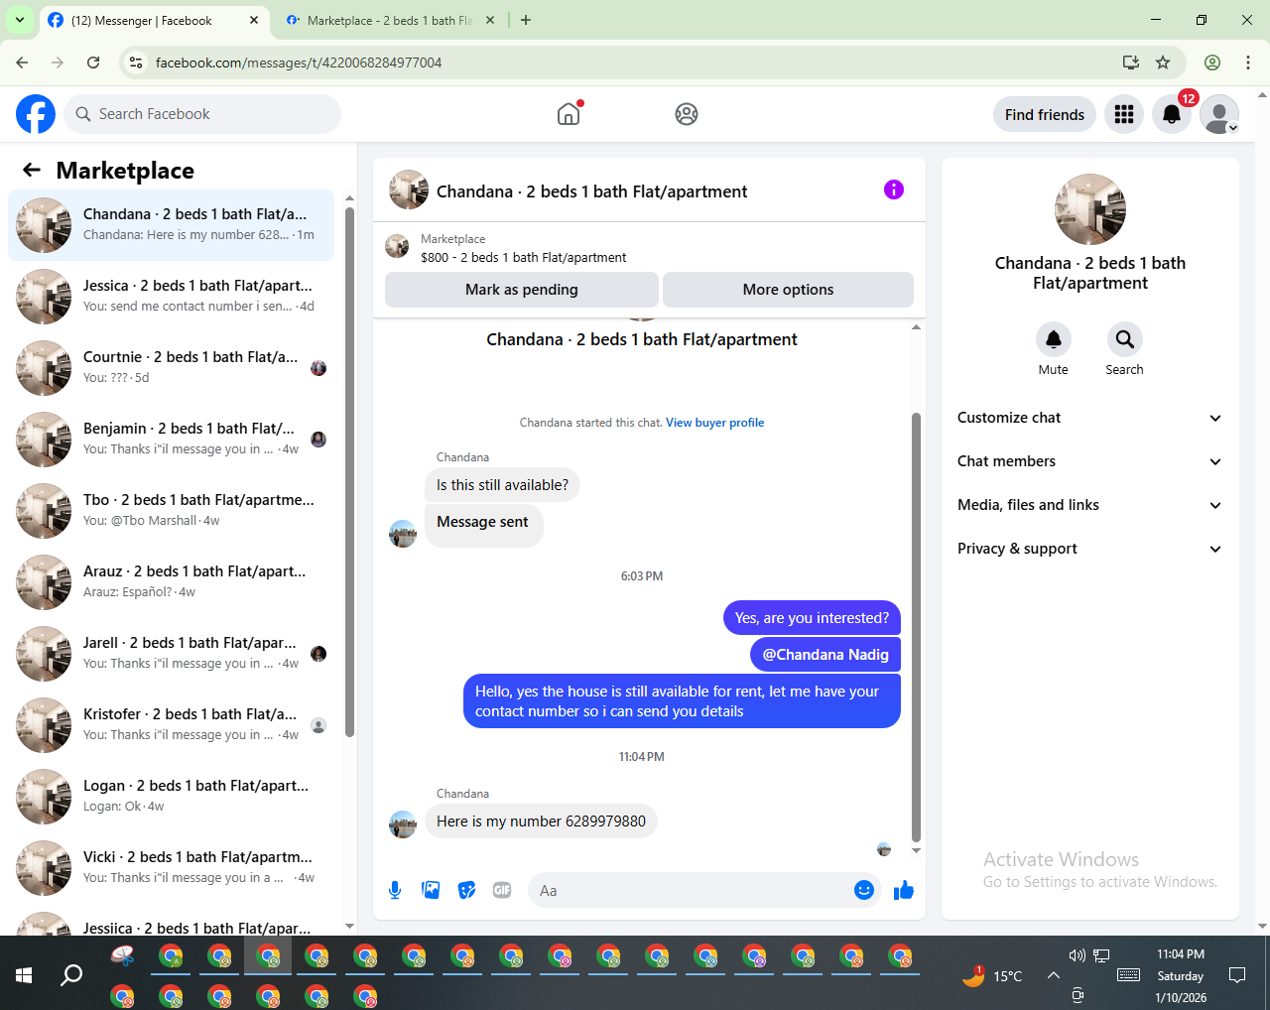Screen dimensions: 1270x1010
Task: Open Arauz conversation in list
Action: (x=171, y=581)
